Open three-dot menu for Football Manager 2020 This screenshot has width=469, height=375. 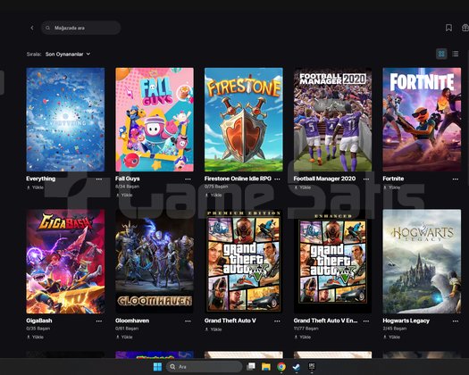coord(366,179)
